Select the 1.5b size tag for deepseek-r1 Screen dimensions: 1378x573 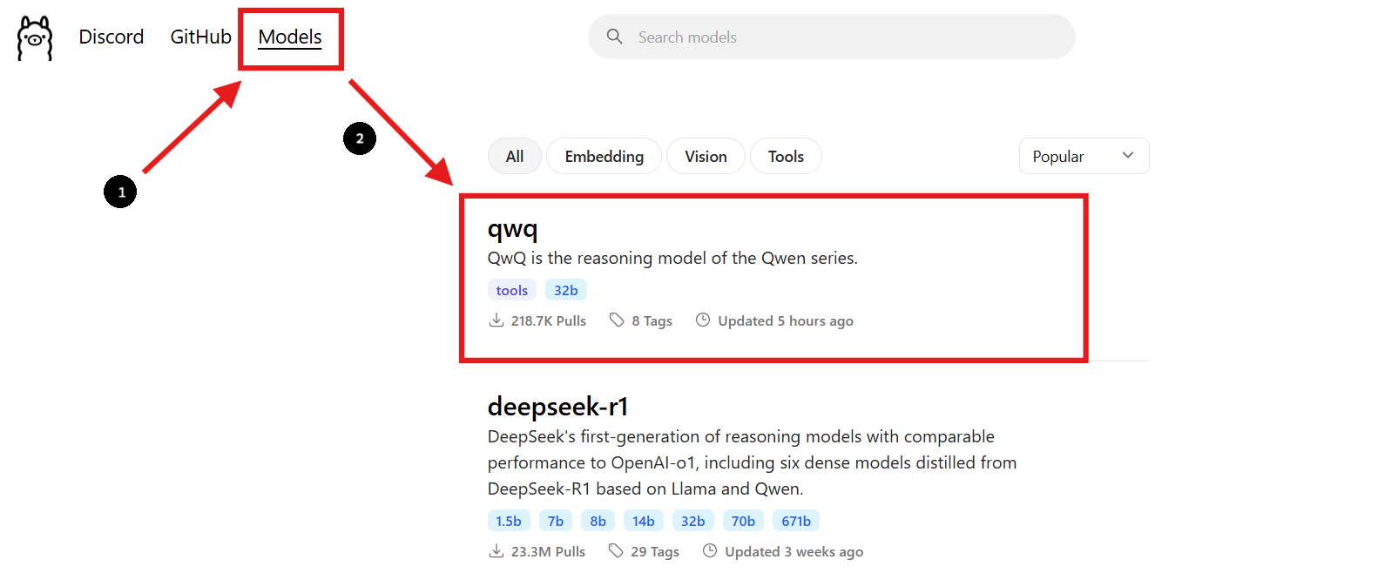point(509,521)
